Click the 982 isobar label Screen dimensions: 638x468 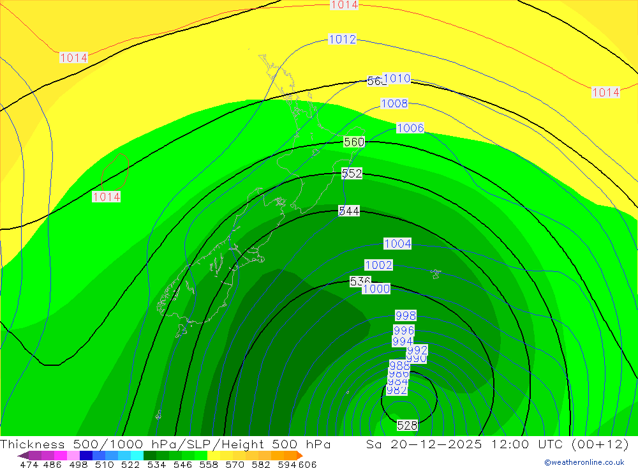[396, 390]
